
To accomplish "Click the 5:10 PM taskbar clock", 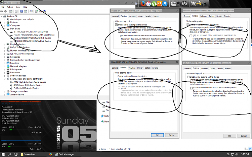I will (x=245, y=154).
